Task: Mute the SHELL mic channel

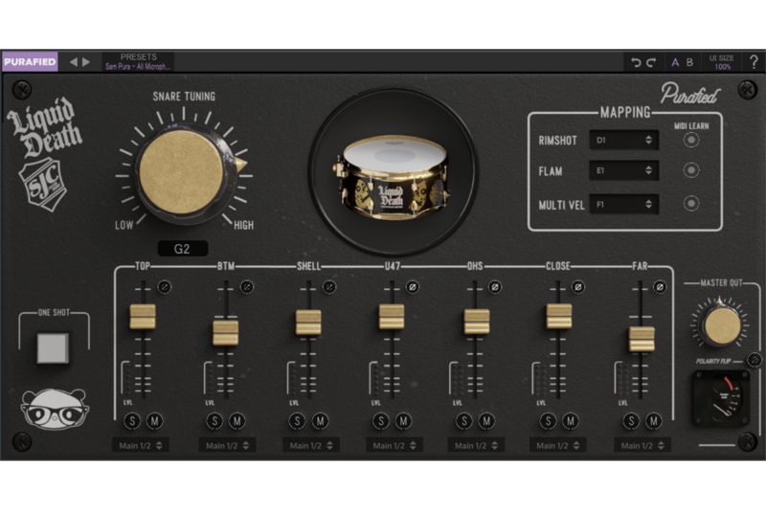Action: [321, 421]
